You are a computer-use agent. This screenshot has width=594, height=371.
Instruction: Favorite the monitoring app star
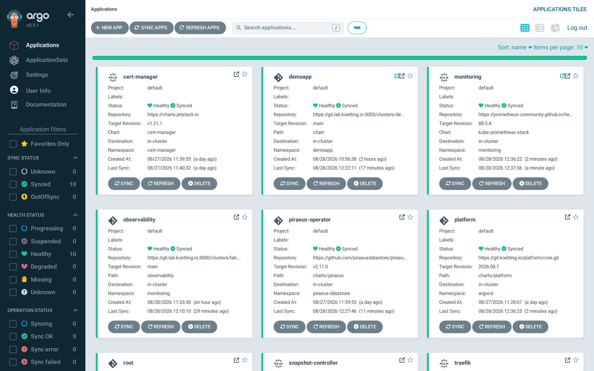pos(576,76)
